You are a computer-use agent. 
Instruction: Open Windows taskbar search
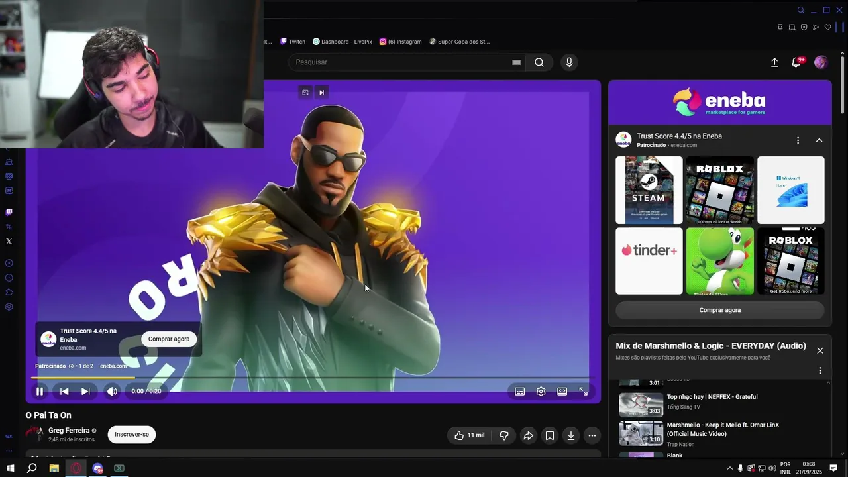(x=32, y=468)
